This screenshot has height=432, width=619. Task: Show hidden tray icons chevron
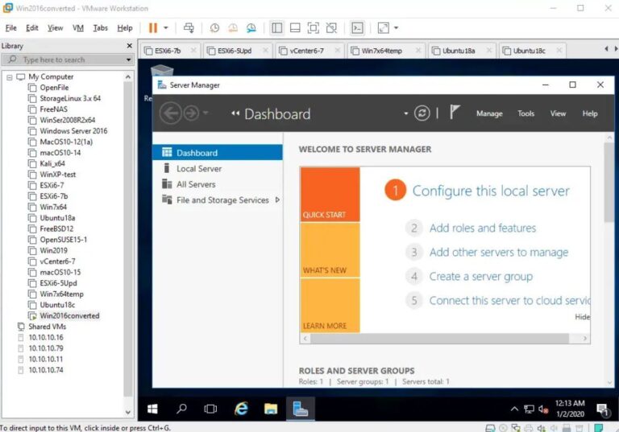(514, 409)
